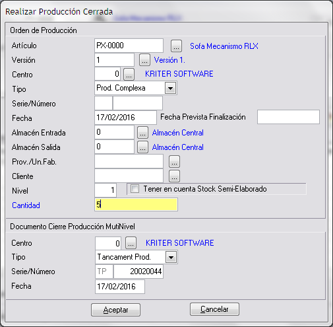The height and width of the screenshot is (327, 333).
Task: Expand the Prod. Complexa Tipo dropdown
Action: (170, 88)
